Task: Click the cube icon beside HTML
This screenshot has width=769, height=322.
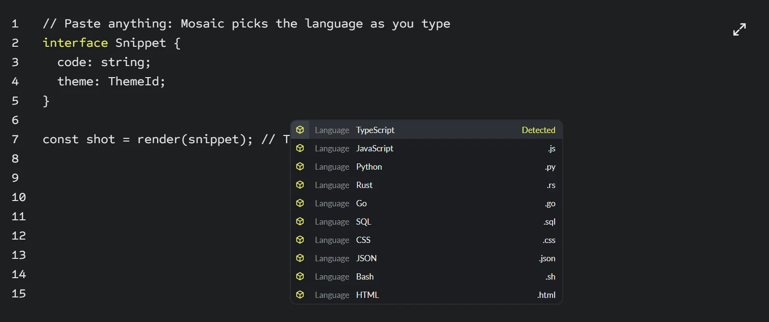Action: (x=300, y=295)
